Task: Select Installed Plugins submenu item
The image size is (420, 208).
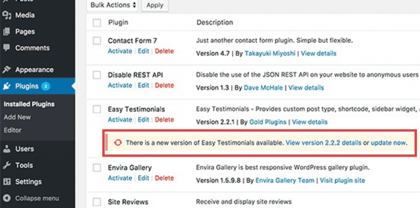Action: click(29, 104)
